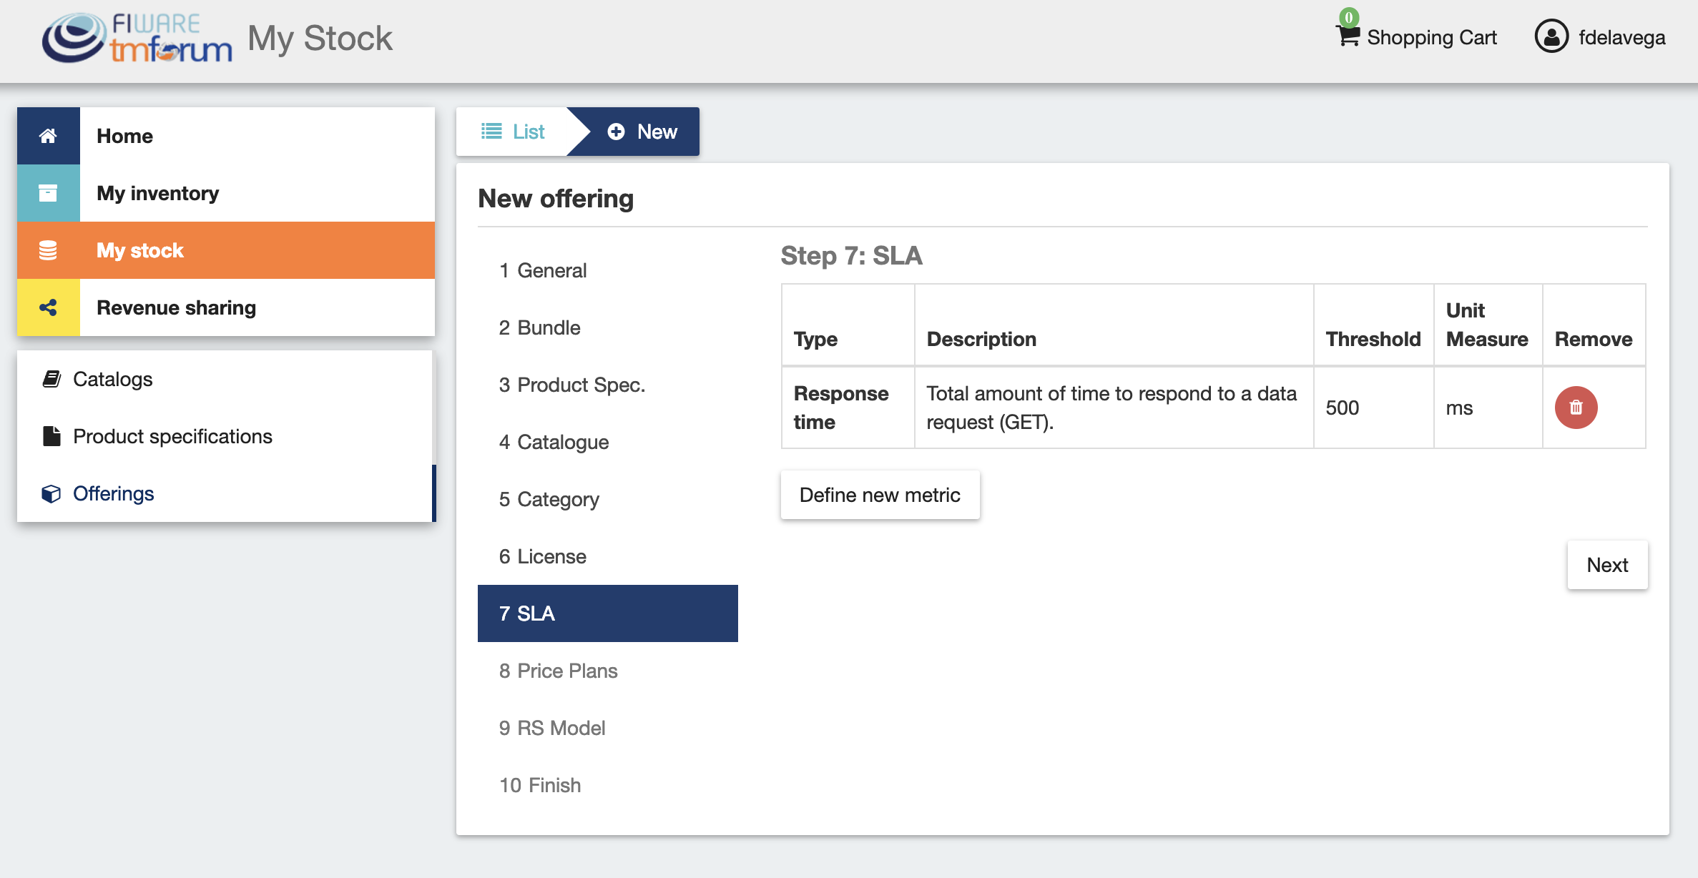Screen dimensions: 1698x878
Task: Click the FIWARE tmforum logo
Action: [x=137, y=39]
